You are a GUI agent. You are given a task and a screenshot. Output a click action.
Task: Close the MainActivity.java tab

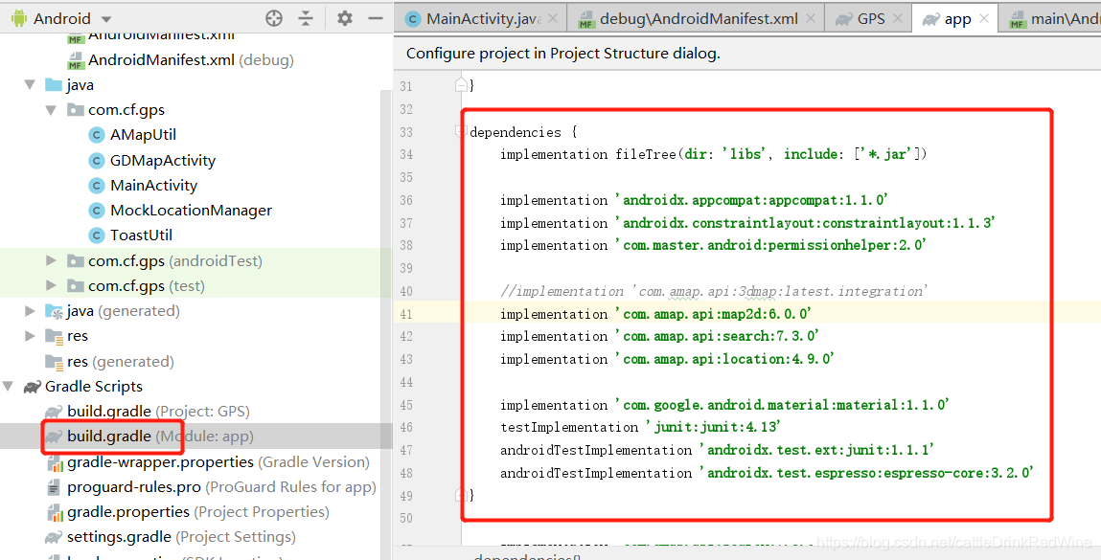tap(553, 19)
